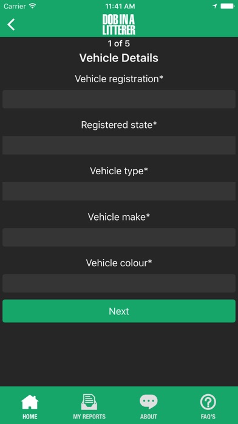Click the 1 of 5 step indicator
238x424 pixels.
pyautogui.click(x=119, y=43)
